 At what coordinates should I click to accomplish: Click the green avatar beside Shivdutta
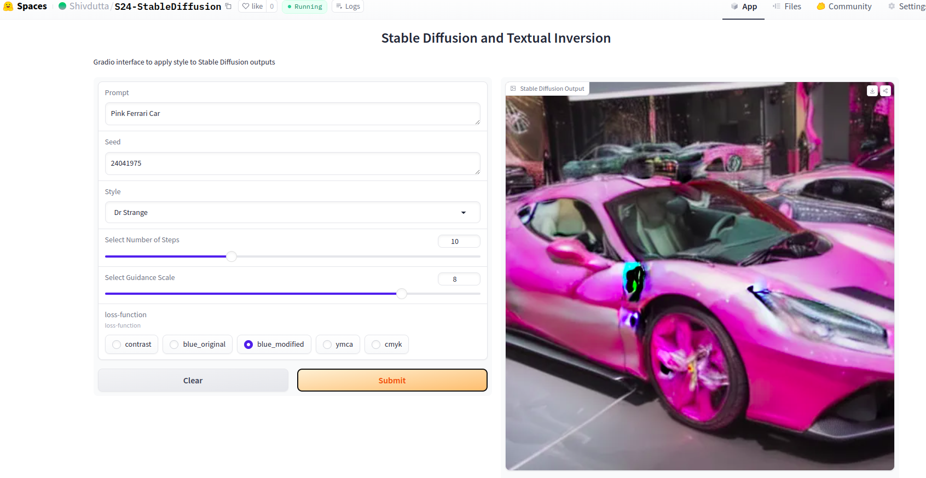[62, 7]
